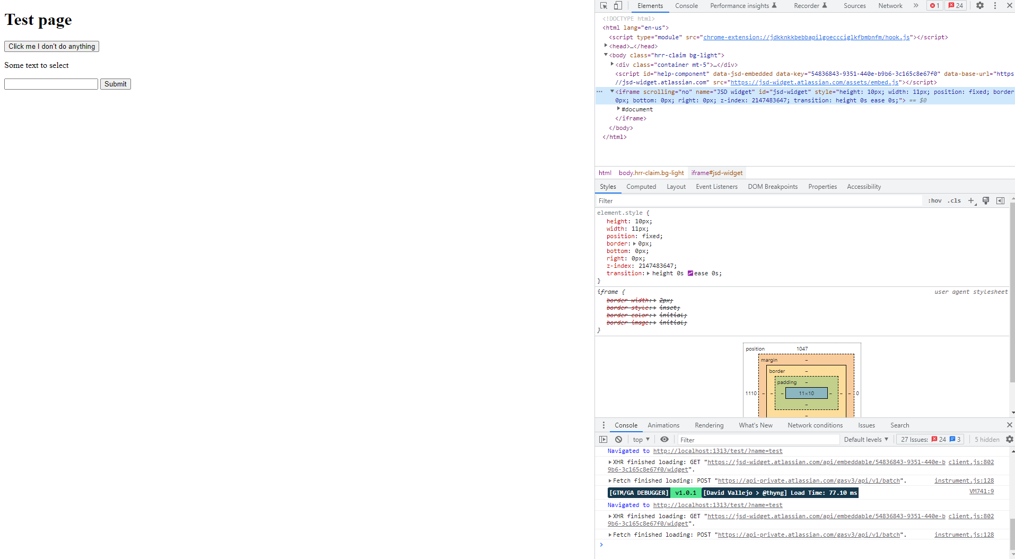Open the embed.js script source link

[x=815, y=83]
